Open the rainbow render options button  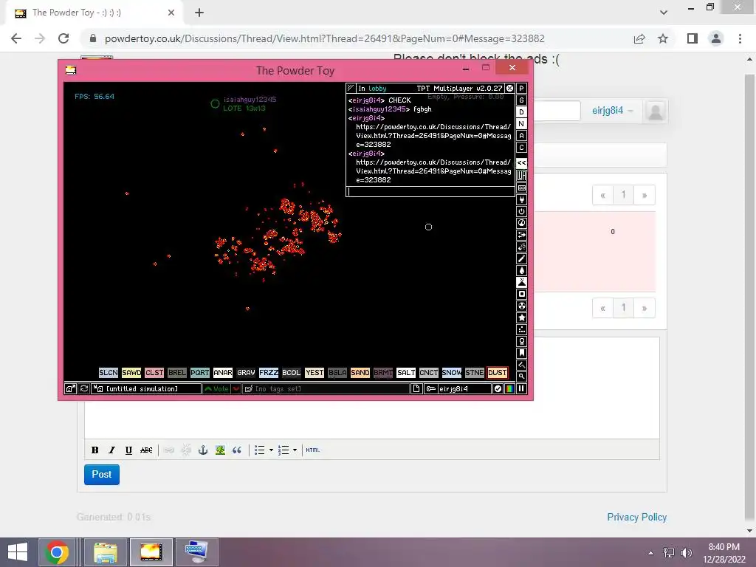click(x=509, y=388)
